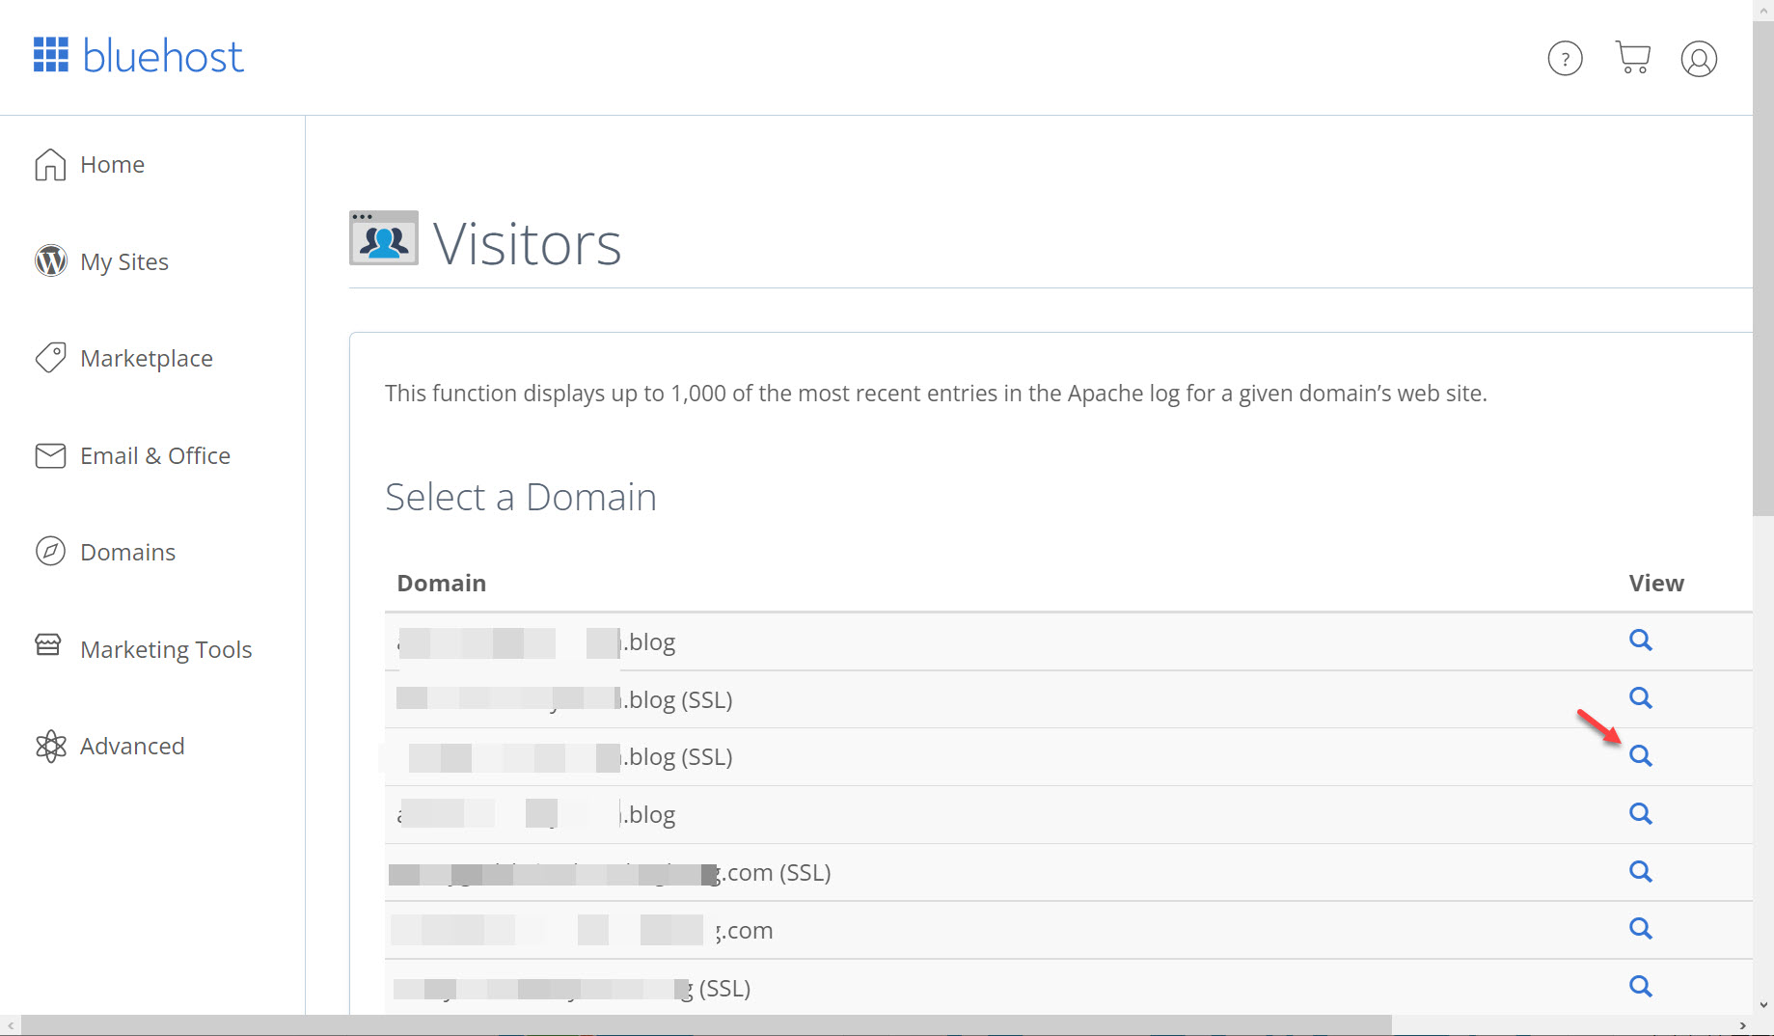Viewport: 1774px width, 1036px height.
Task: View log for the last non-SSL .blog row
Action: [x=1640, y=814]
